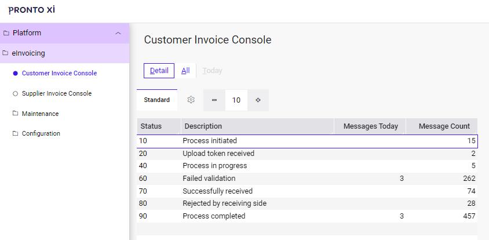Click the All link
The height and width of the screenshot is (240, 489).
[x=185, y=71]
